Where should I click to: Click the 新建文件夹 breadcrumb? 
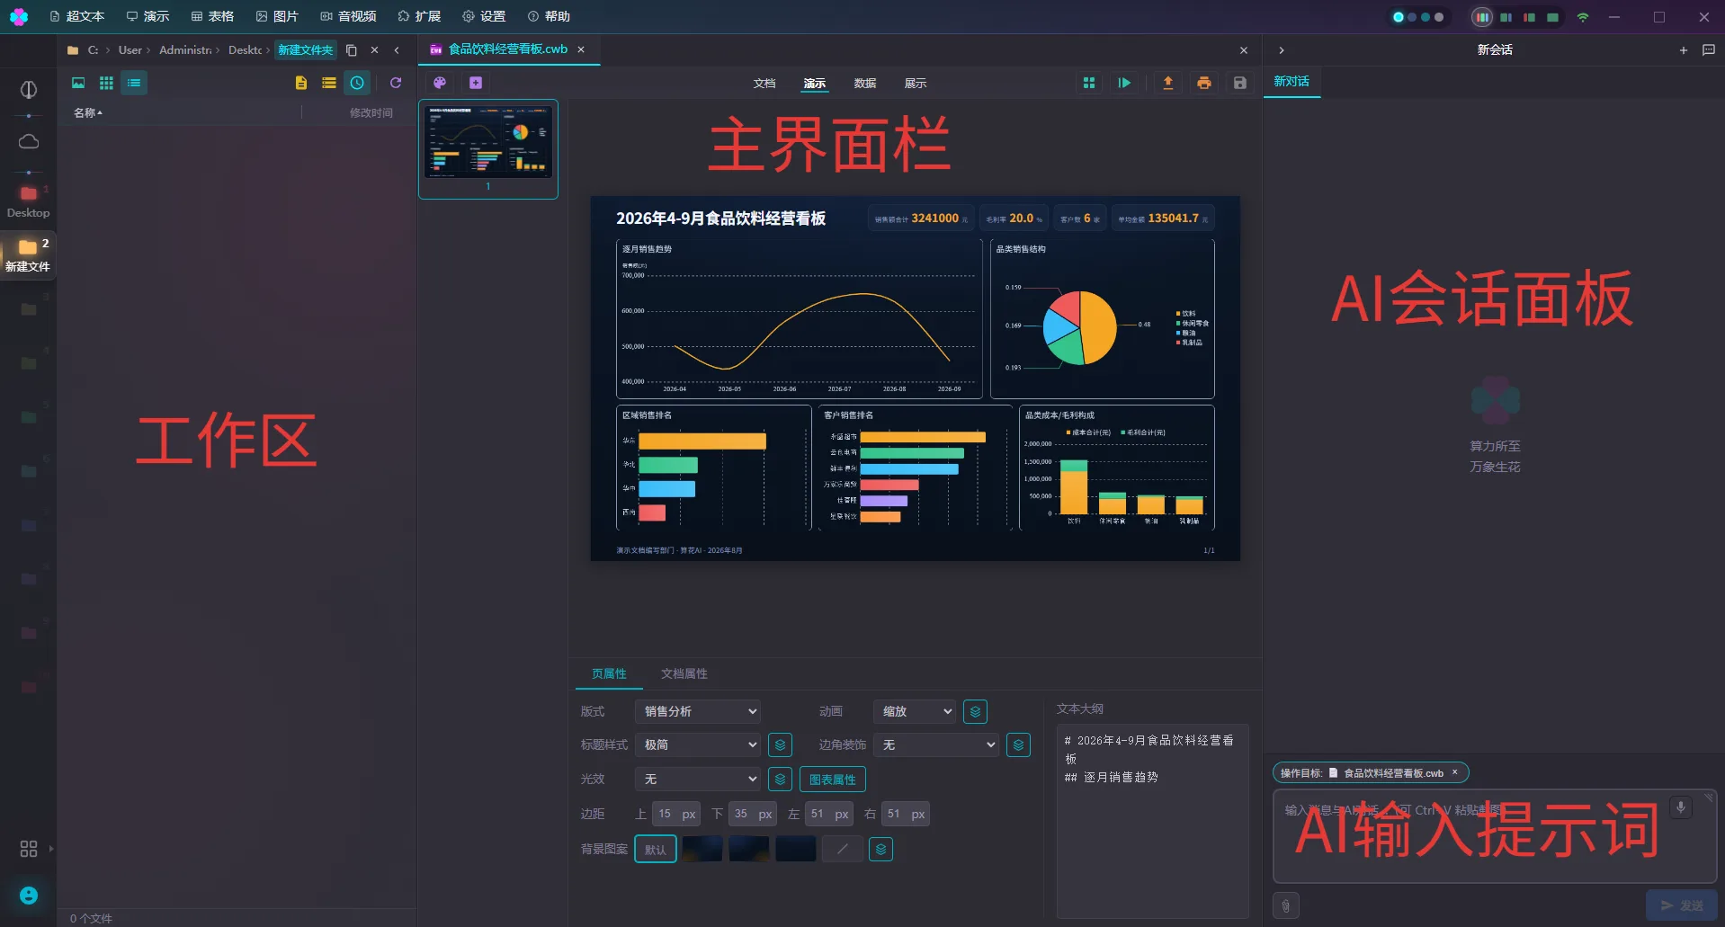306,50
